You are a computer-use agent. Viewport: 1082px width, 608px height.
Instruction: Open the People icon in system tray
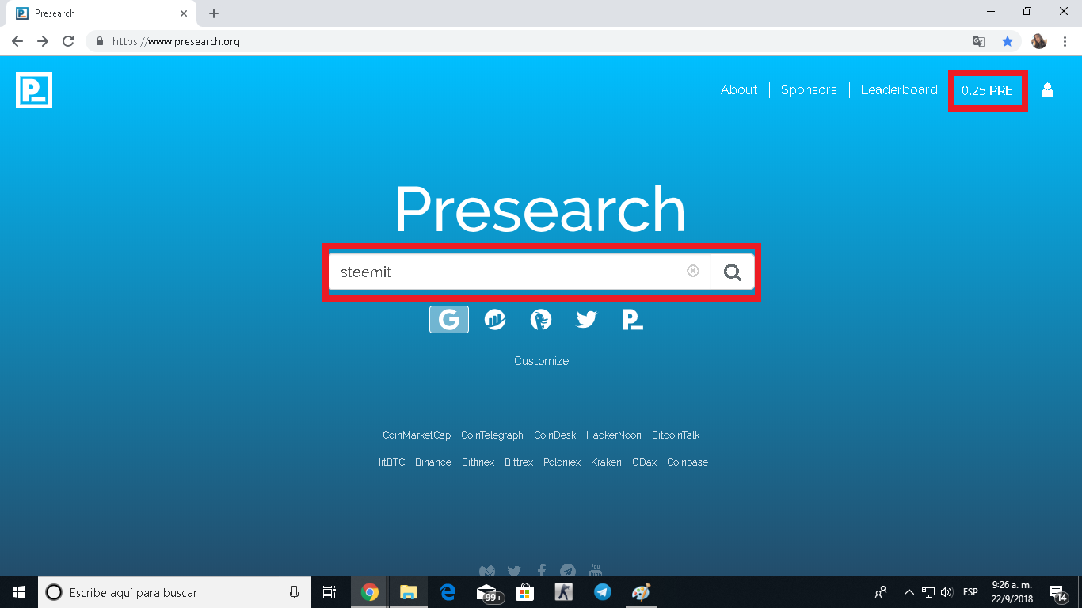click(x=881, y=592)
